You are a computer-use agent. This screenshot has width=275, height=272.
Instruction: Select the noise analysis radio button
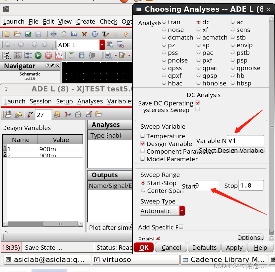click(x=164, y=29)
